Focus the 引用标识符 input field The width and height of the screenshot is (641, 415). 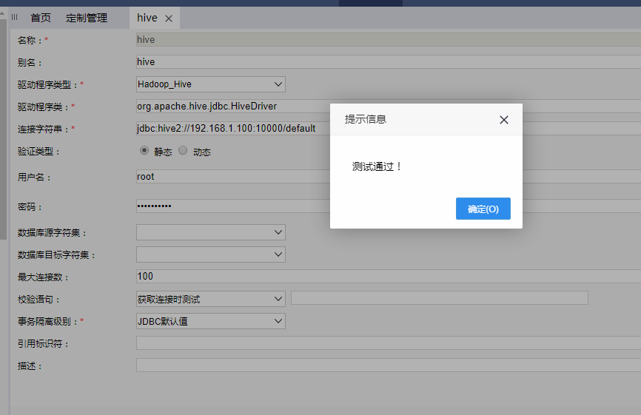pos(389,343)
